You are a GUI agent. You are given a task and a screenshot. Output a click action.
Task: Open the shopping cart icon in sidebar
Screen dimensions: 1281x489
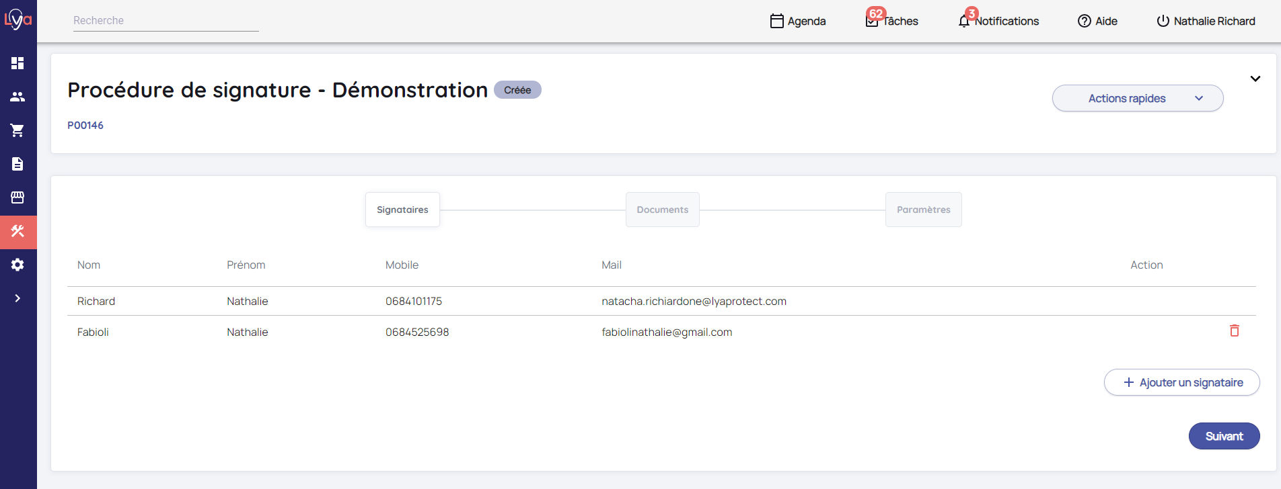pos(17,130)
